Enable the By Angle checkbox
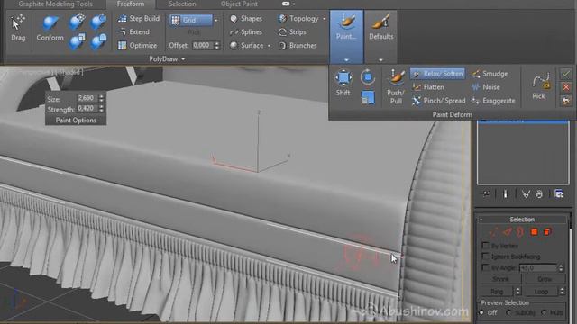The height and width of the screenshot is (324, 577). [x=485, y=267]
